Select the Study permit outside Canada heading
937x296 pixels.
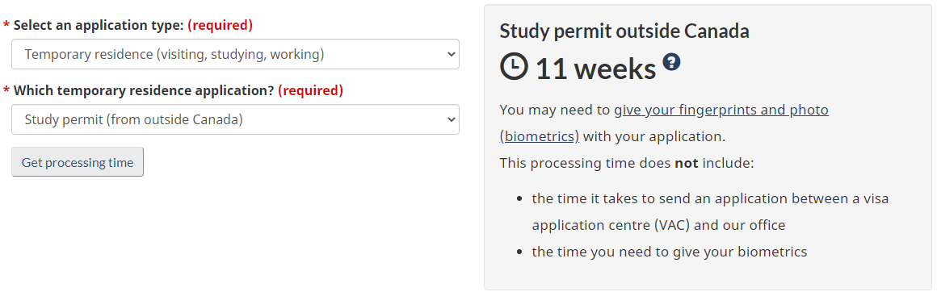click(x=624, y=31)
